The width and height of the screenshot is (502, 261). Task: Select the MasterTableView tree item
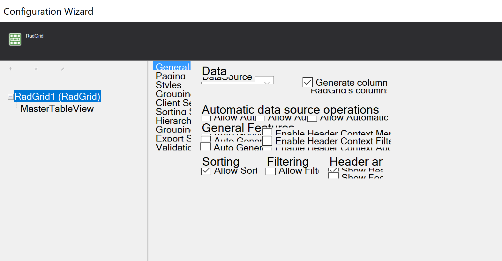coord(57,109)
